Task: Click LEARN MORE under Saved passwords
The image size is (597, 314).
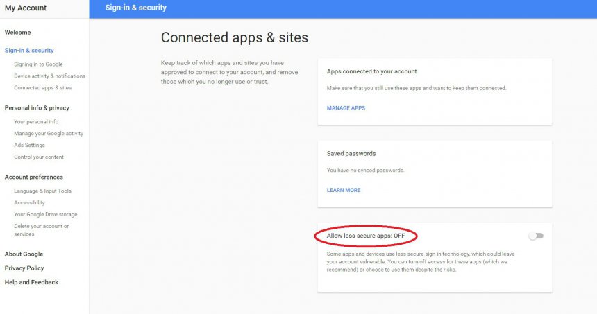Action: point(344,190)
